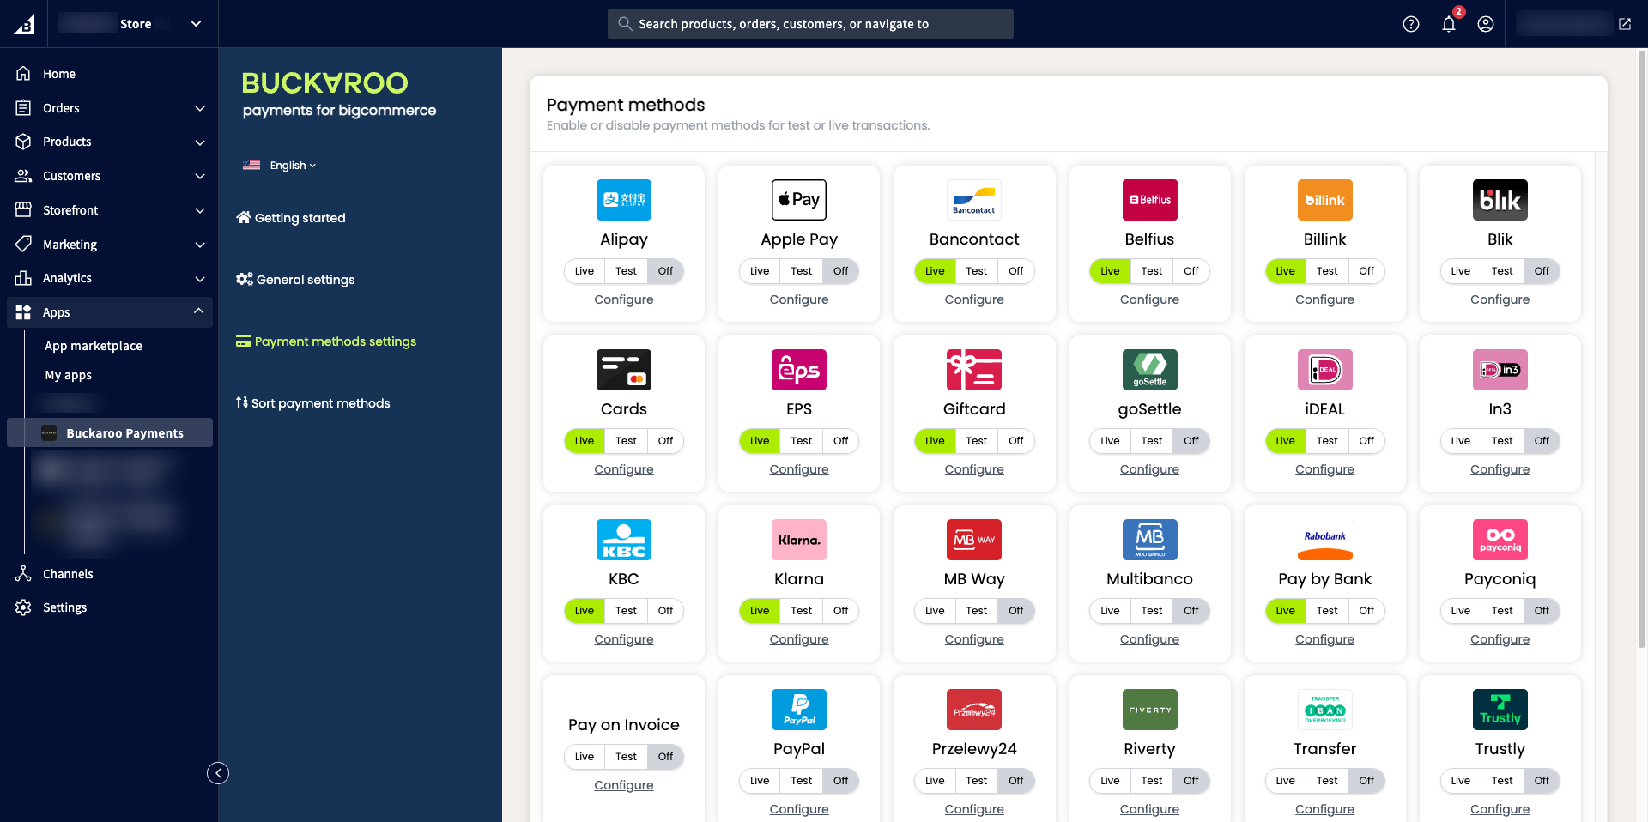The image size is (1648, 822).
Task: Click the Multibanco logo icon
Action: pos(1149,540)
